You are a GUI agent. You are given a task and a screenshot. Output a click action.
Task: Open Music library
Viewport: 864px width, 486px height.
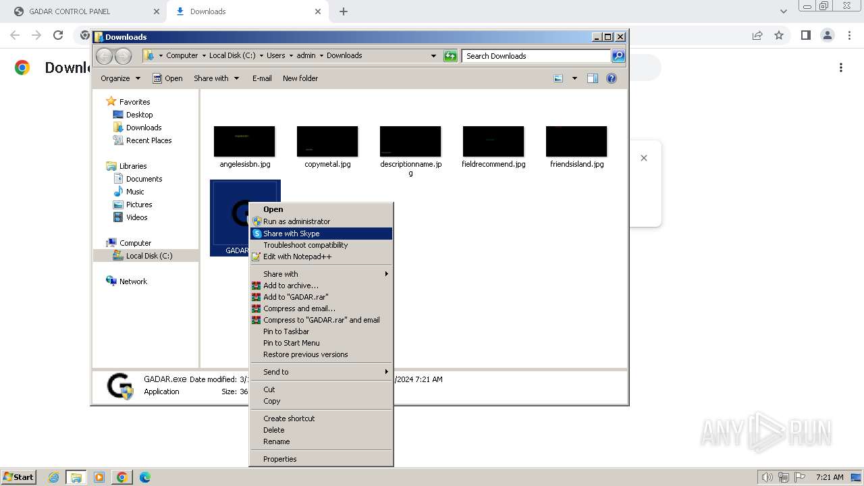(x=135, y=192)
